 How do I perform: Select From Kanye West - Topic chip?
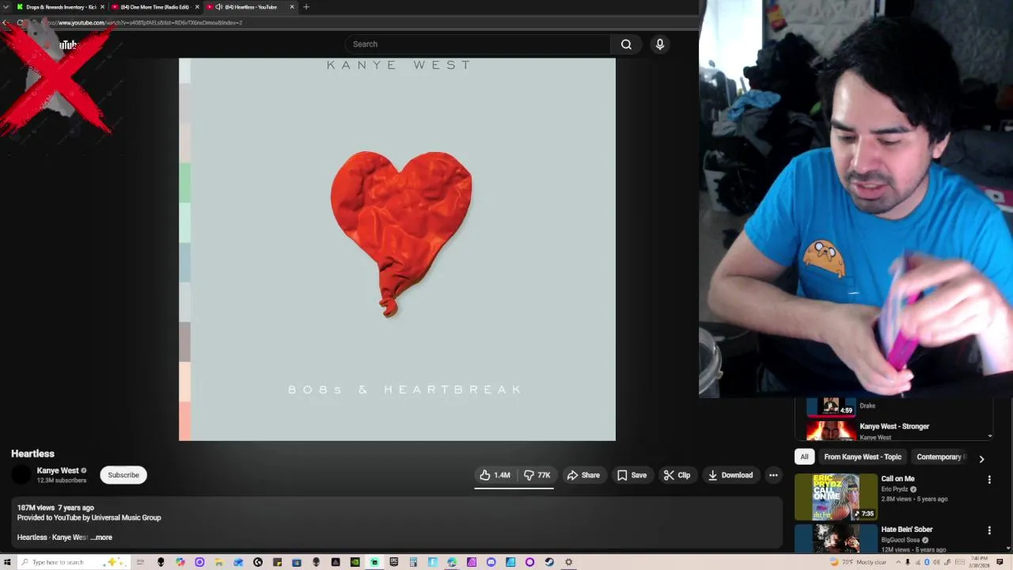[863, 457]
